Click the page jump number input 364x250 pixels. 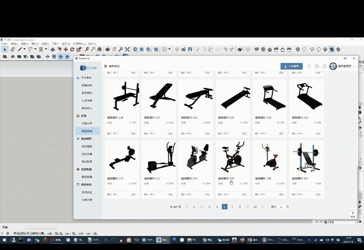[281, 207]
